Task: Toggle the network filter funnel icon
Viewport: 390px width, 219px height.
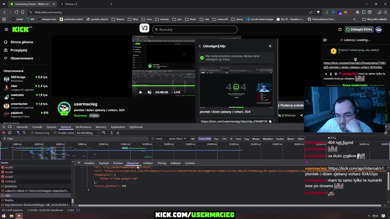Action: click(x=18, y=133)
